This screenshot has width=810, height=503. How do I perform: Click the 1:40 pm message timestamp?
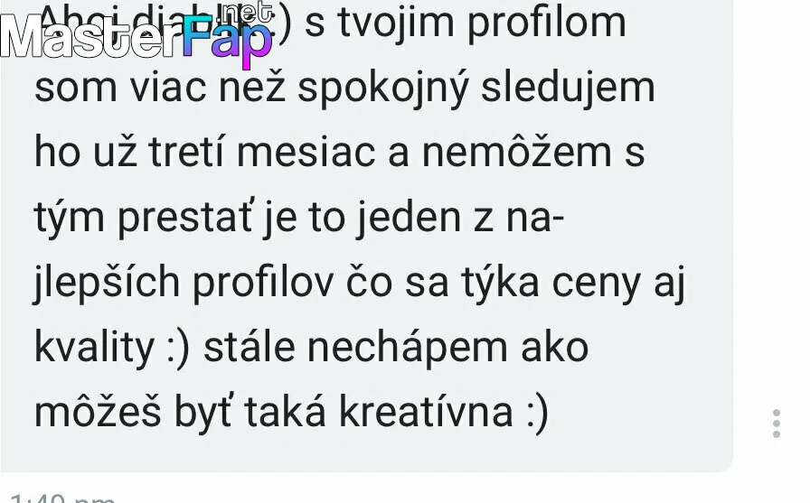62,498
